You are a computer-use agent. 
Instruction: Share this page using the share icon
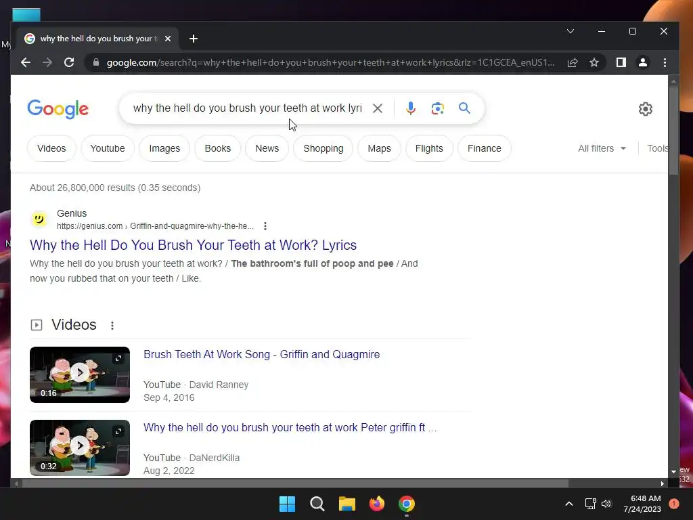[x=573, y=62]
